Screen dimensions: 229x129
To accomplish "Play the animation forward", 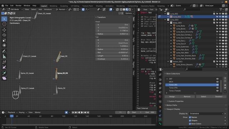I will 82,112.
